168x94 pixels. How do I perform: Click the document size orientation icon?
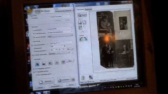pos(72,52)
